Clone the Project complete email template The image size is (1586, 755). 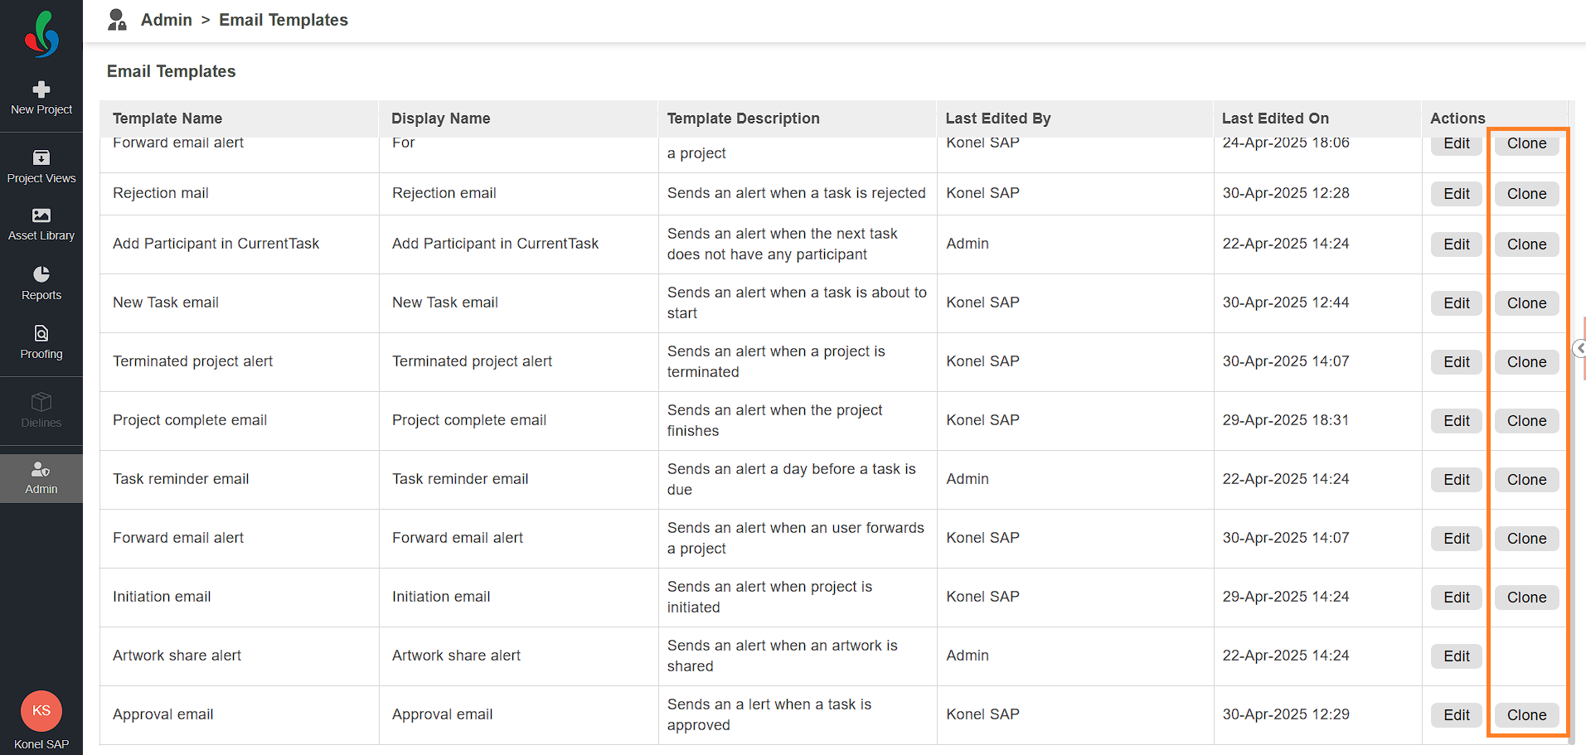1527,421
